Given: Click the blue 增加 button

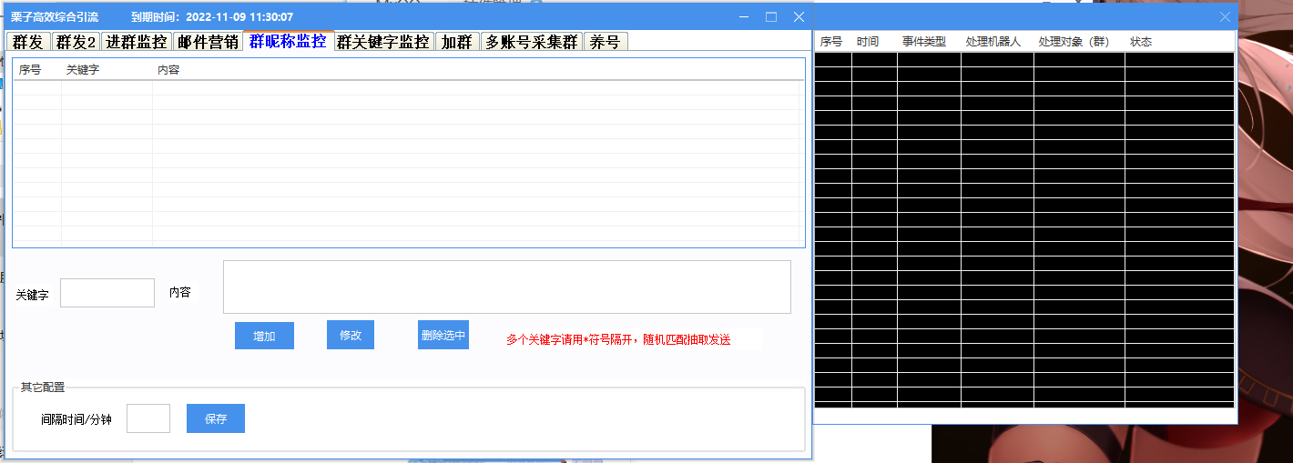Looking at the screenshot, I should point(264,336).
